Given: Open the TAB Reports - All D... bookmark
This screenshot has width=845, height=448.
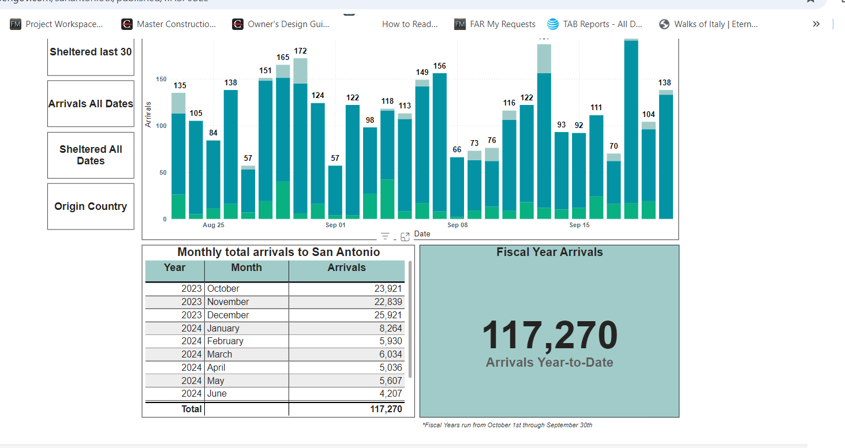Looking at the screenshot, I should tap(595, 24).
